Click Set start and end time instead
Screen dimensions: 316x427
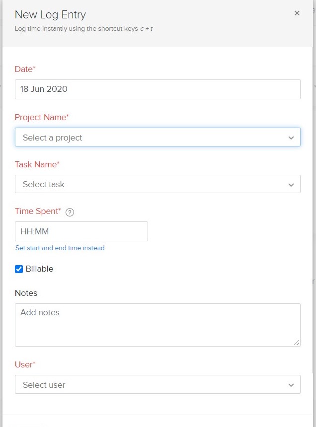60,248
